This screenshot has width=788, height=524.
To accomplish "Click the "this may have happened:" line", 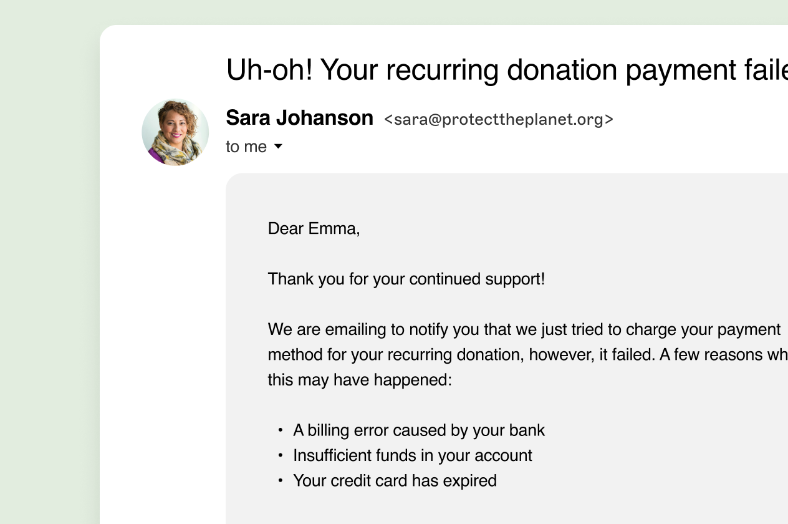I will [x=359, y=380].
